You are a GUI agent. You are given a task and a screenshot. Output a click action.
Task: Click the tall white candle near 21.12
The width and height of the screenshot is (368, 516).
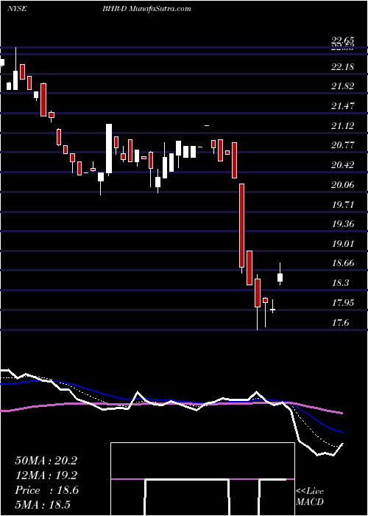tap(109, 149)
